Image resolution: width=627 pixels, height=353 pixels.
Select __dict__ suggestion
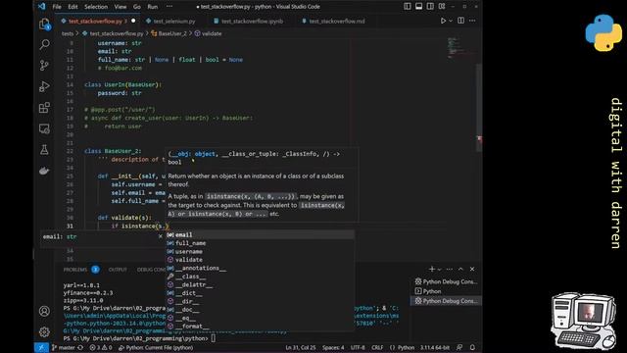coord(260,293)
